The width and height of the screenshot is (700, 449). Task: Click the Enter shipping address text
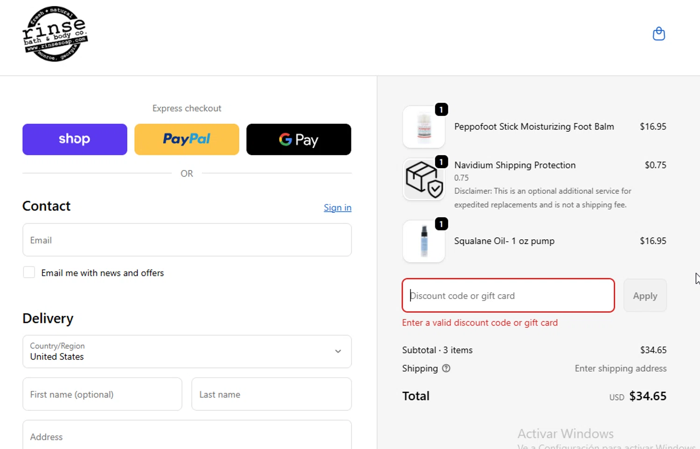(621, 368)
